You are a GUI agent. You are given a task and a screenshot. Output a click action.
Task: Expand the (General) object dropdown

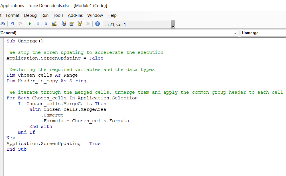tap(235, 33)
